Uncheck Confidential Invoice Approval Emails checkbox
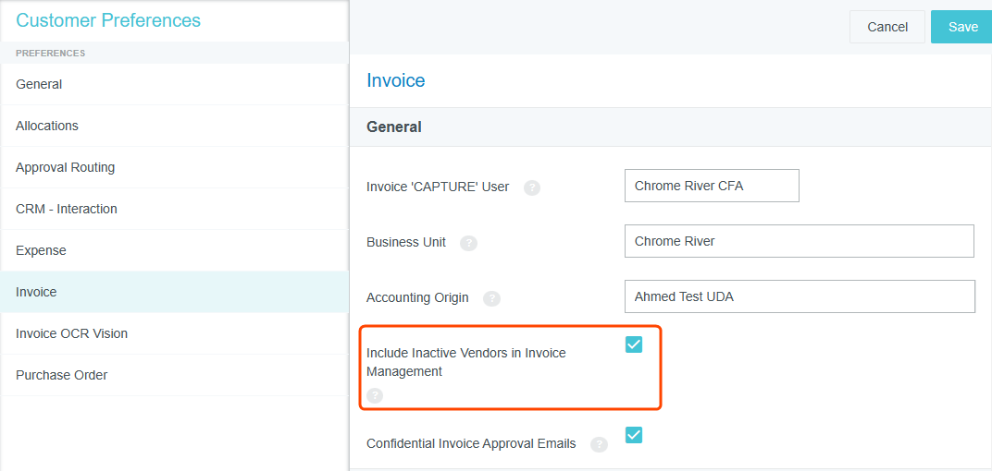This screenshot has width=992, height=471. point(633,435)
